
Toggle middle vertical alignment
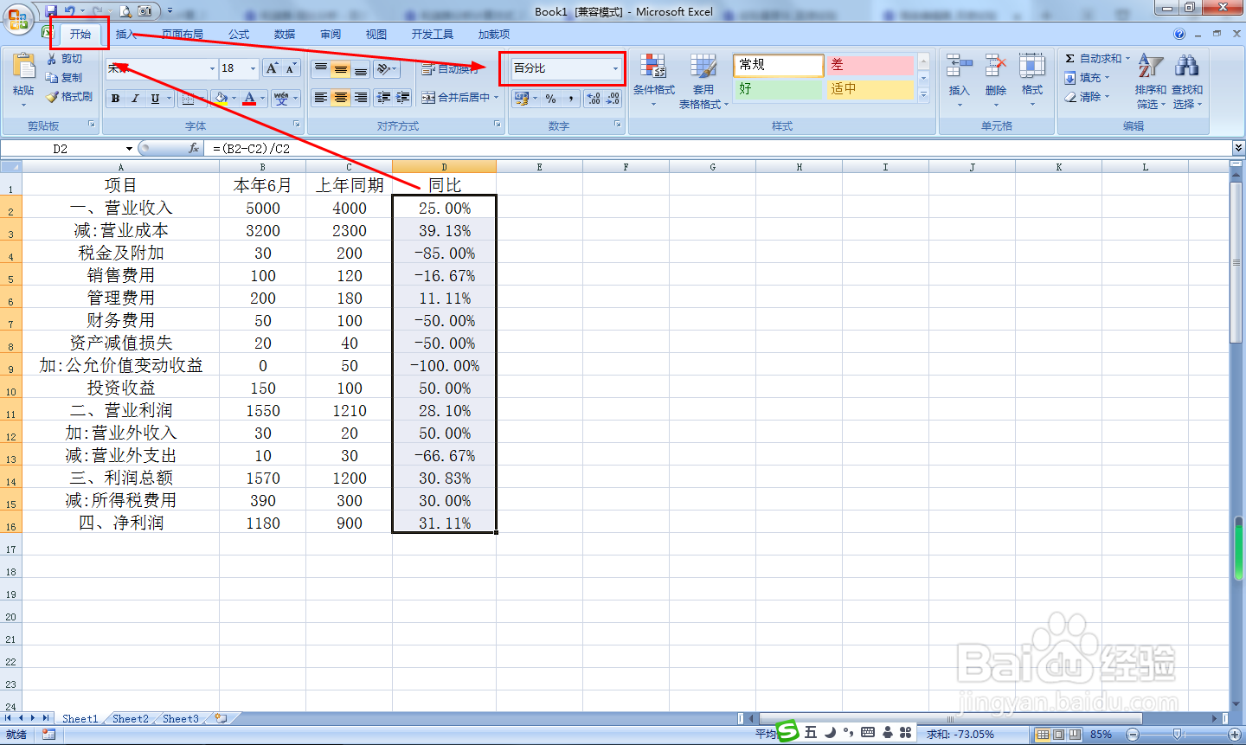[x=341, y=69]
